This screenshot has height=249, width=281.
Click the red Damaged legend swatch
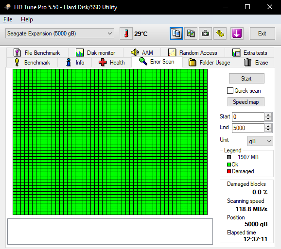(x=229, y=171)
